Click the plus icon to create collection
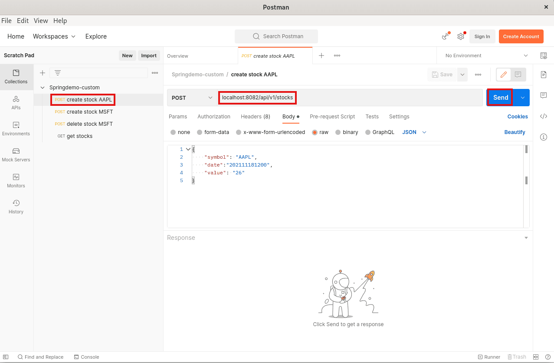554x363 pixels. pos(43,73)
